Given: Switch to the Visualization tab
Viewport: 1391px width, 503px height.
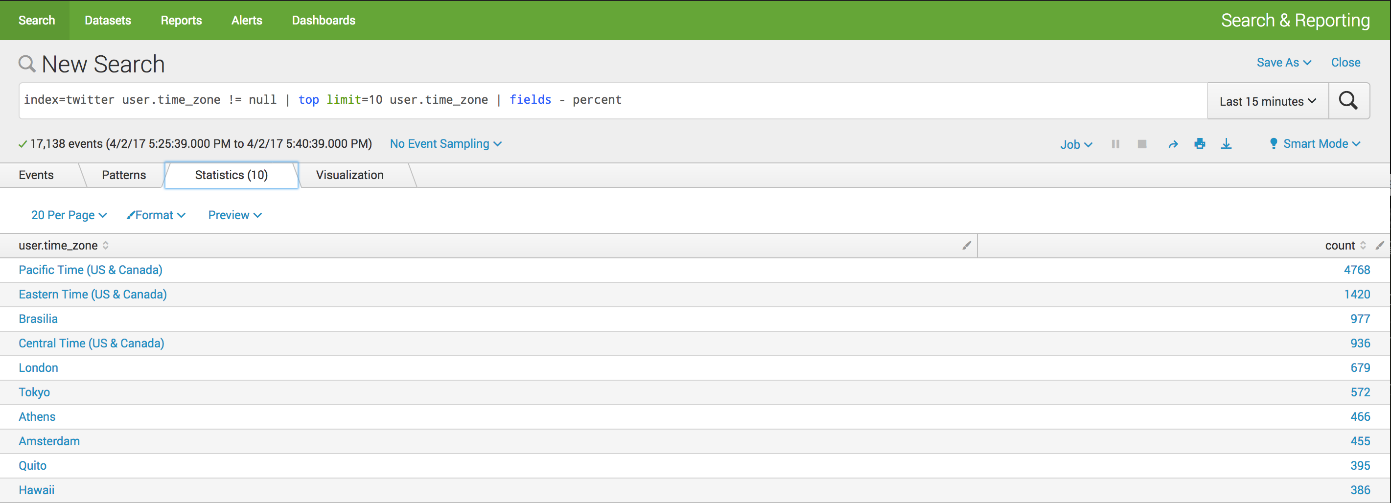Looking at the screenshot, I should 349,175.
